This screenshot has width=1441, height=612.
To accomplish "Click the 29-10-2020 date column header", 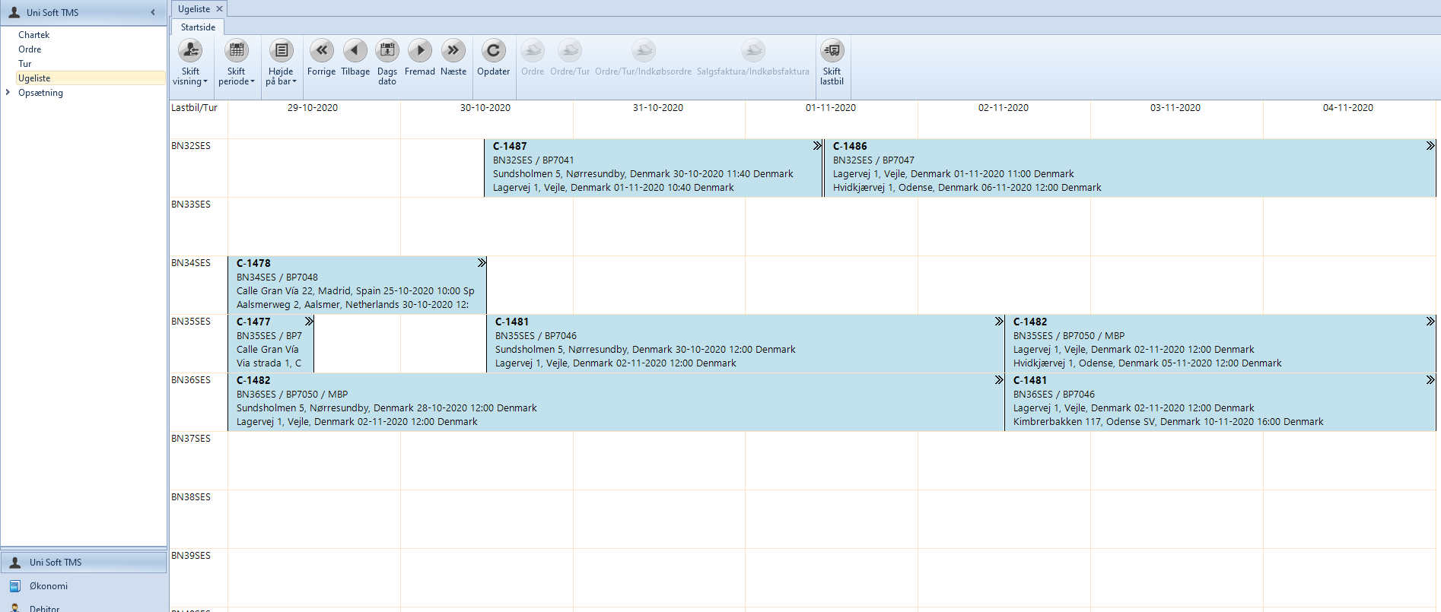I will 313,108.
